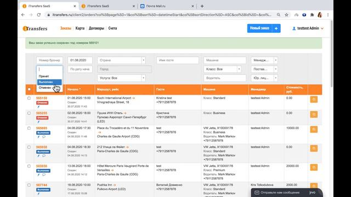Choose Выполнен in the status dropdown
Screen dimensions: 351x197
[49, 82]
